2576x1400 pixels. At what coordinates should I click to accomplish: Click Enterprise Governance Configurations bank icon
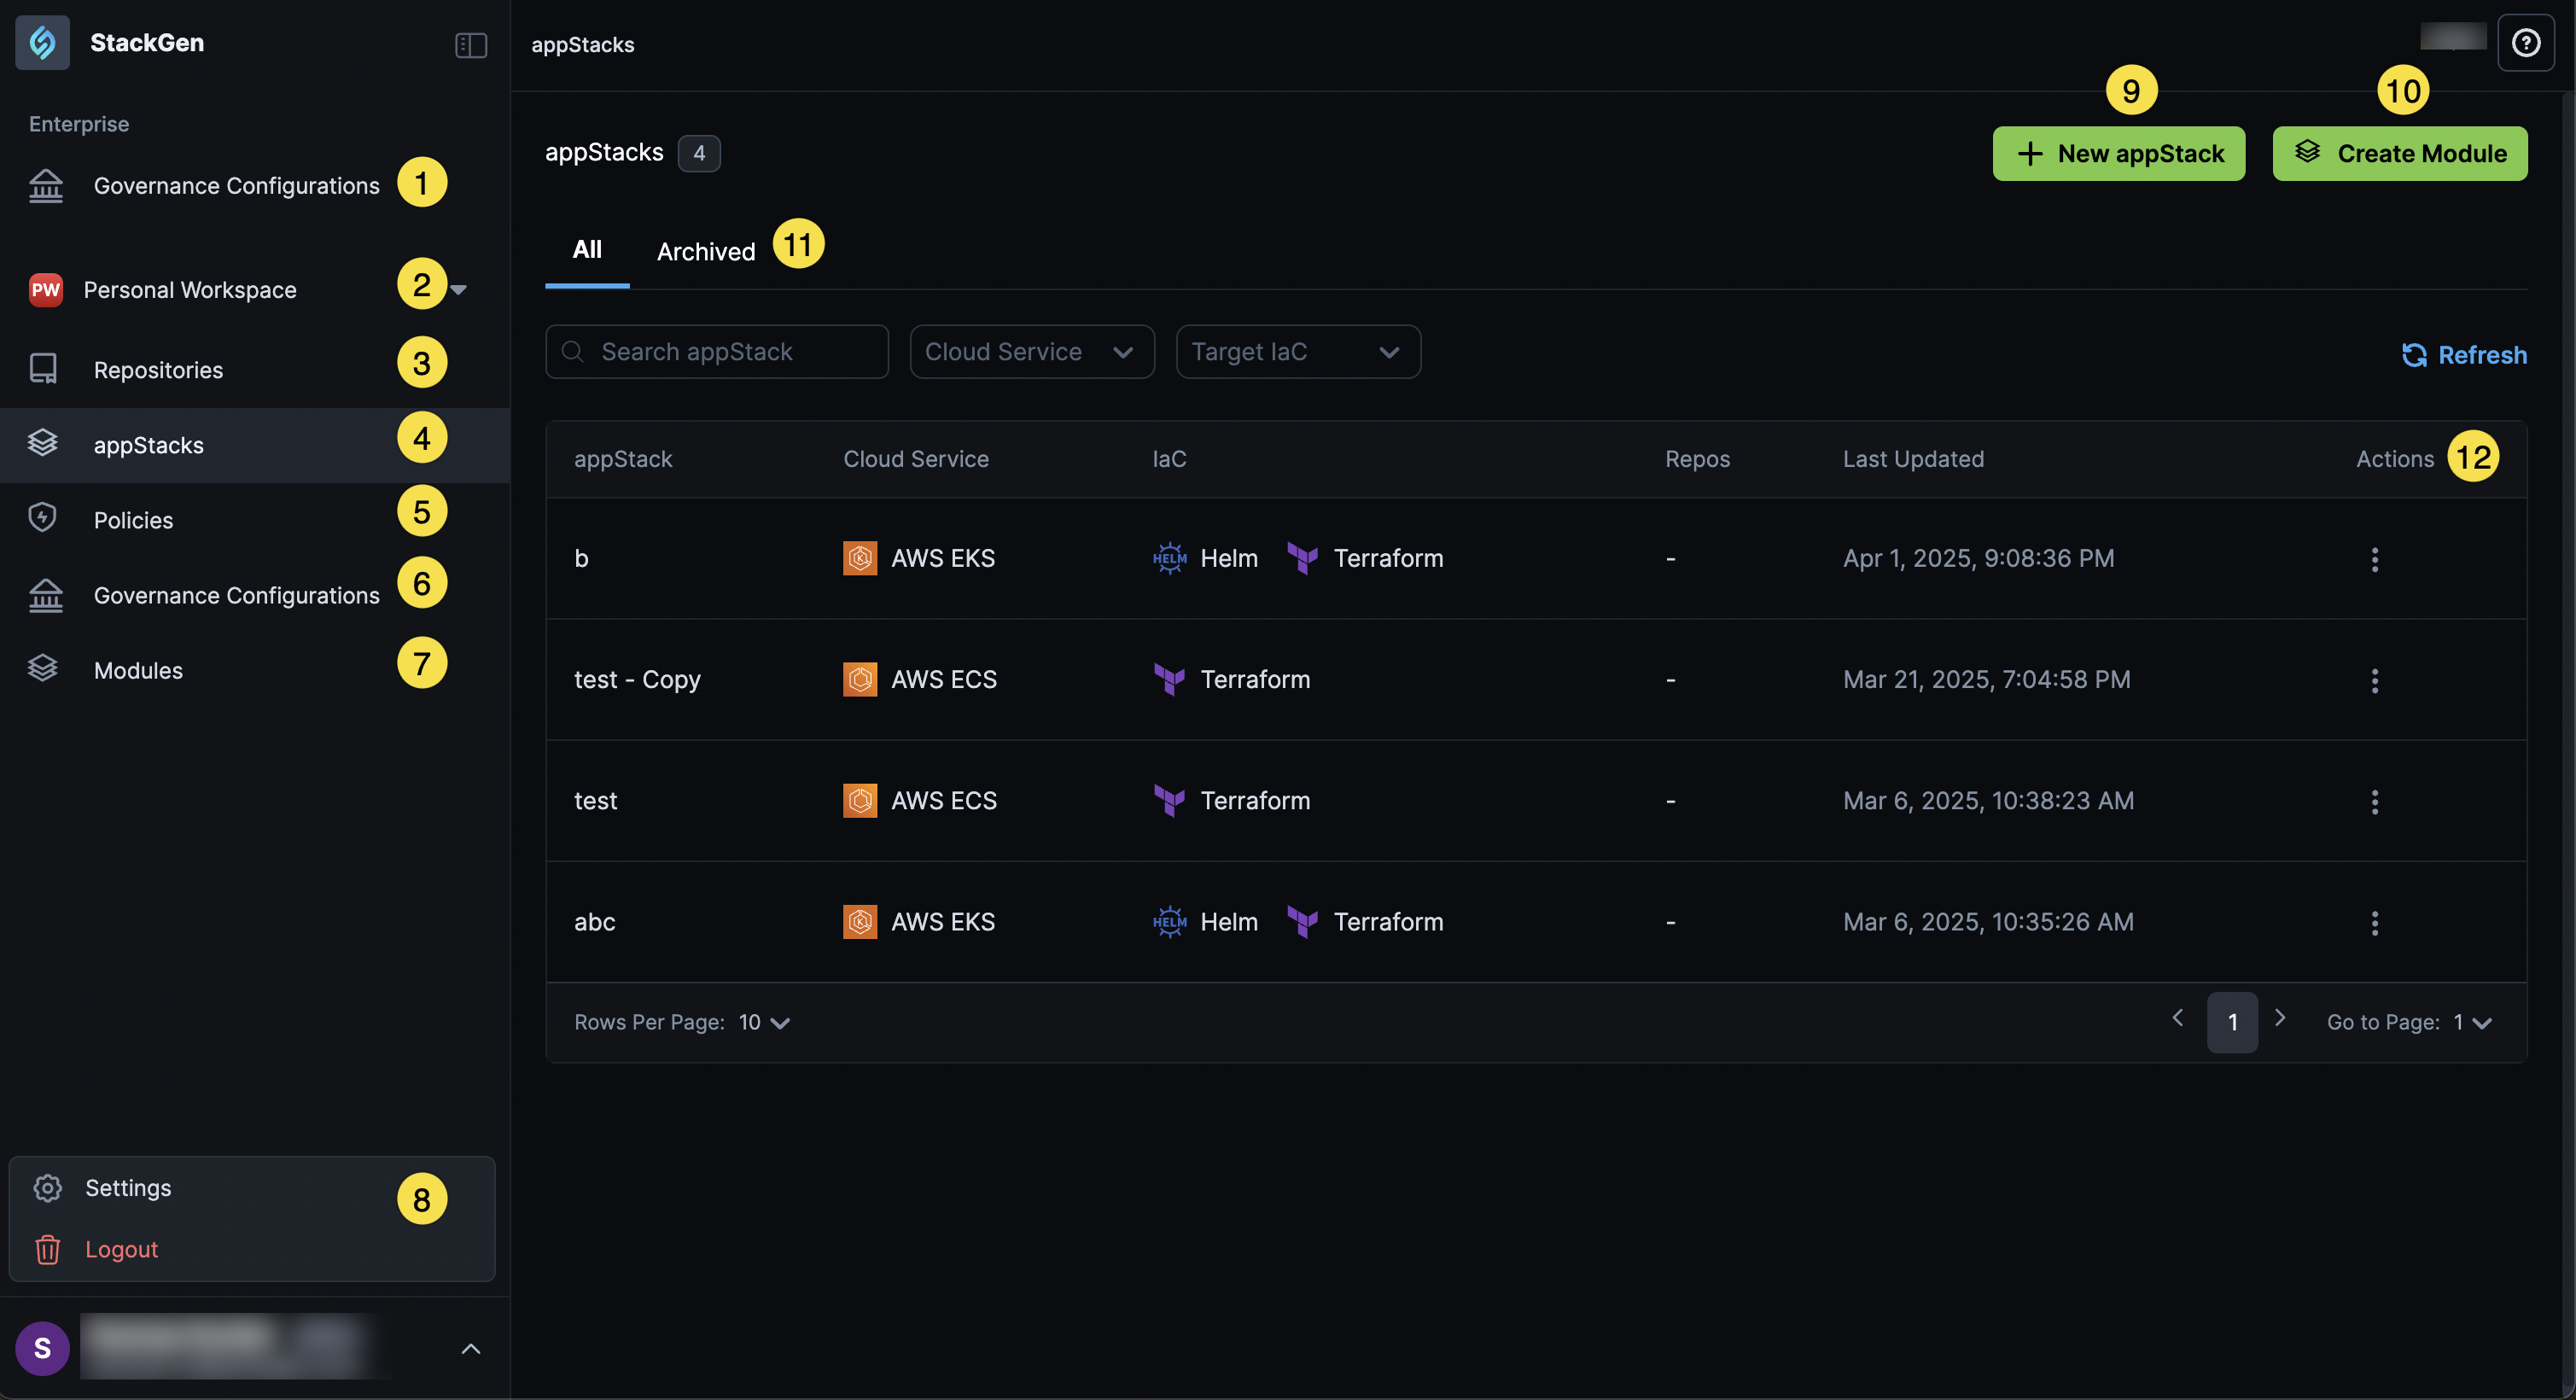click(46, 186)
